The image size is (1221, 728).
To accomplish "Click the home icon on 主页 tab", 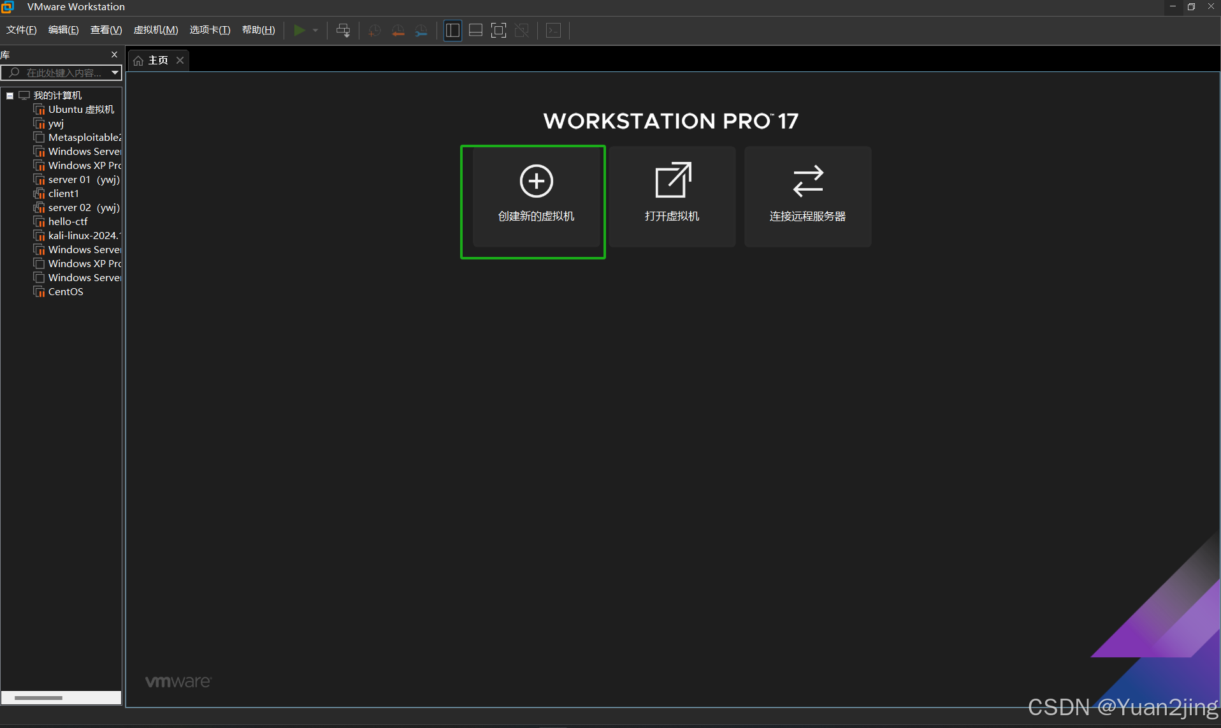I will pyautogui.click(x=138, y=61).
